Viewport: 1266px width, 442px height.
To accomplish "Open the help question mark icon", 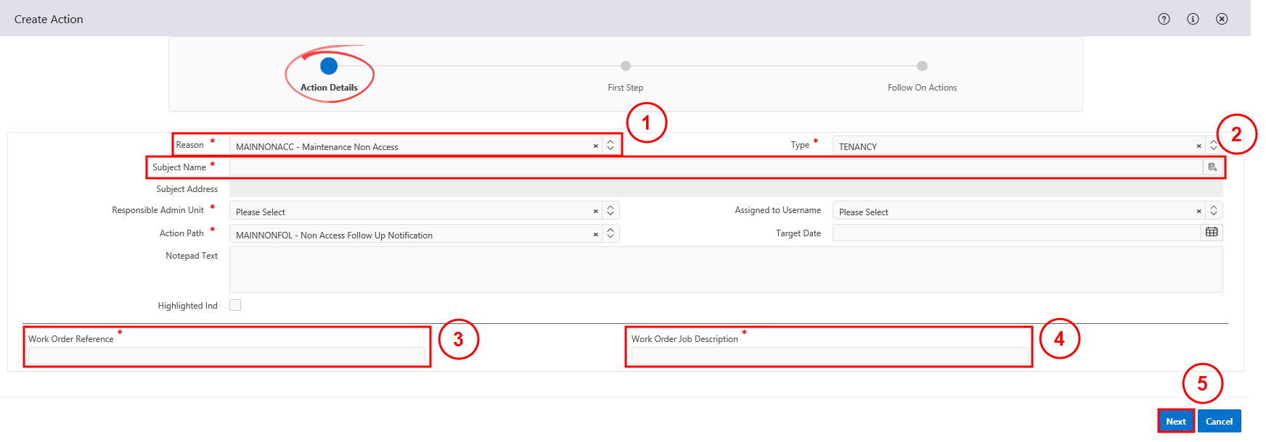I will [1164, 19].
